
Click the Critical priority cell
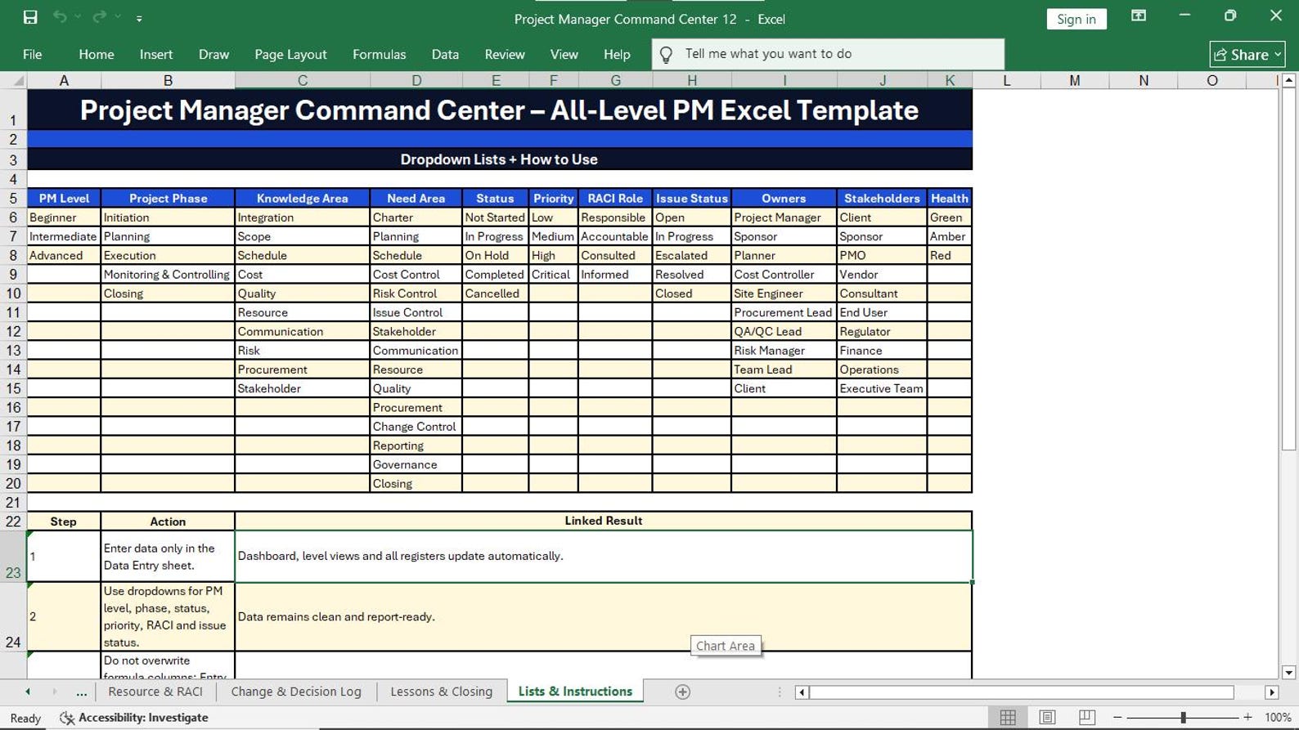pos(553,274)
